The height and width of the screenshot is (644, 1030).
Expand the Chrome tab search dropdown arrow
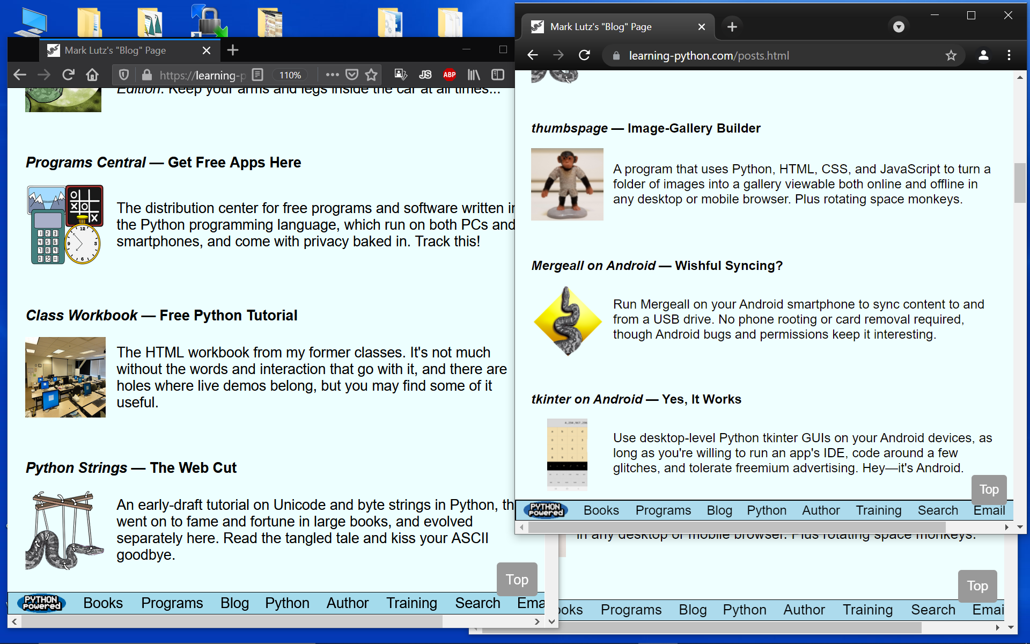pyautogui.click(x=899, y=27)
